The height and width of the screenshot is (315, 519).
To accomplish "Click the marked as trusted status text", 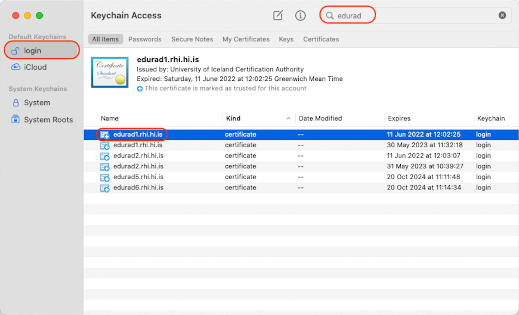I will (226, 89).
